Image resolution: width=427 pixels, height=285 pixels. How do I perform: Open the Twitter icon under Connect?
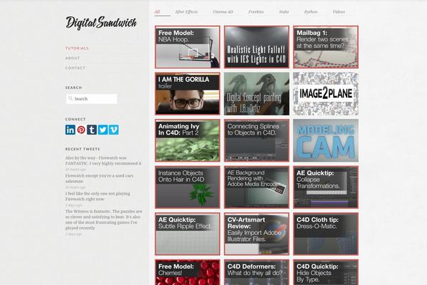pyautogui.click(x=102, y=130)
